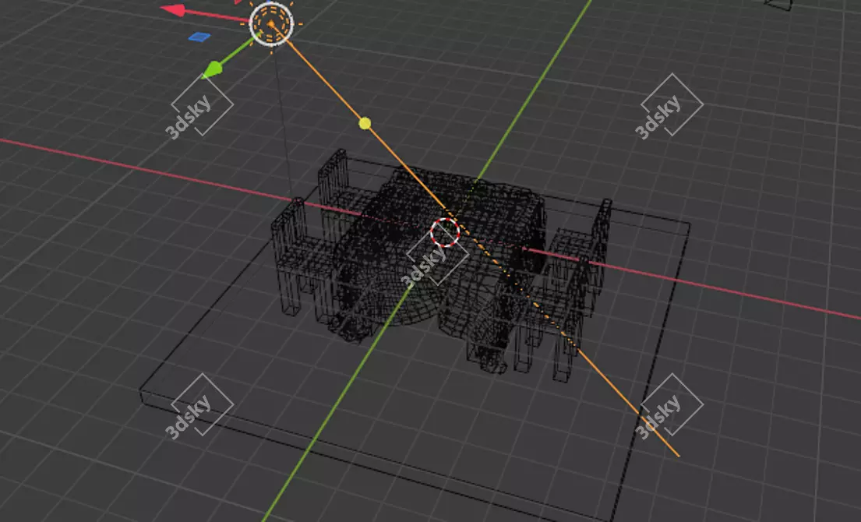This screenshot has width=861, height=522.
Task: Click the blue plane gizmo handle
Action: pos(199,37)
